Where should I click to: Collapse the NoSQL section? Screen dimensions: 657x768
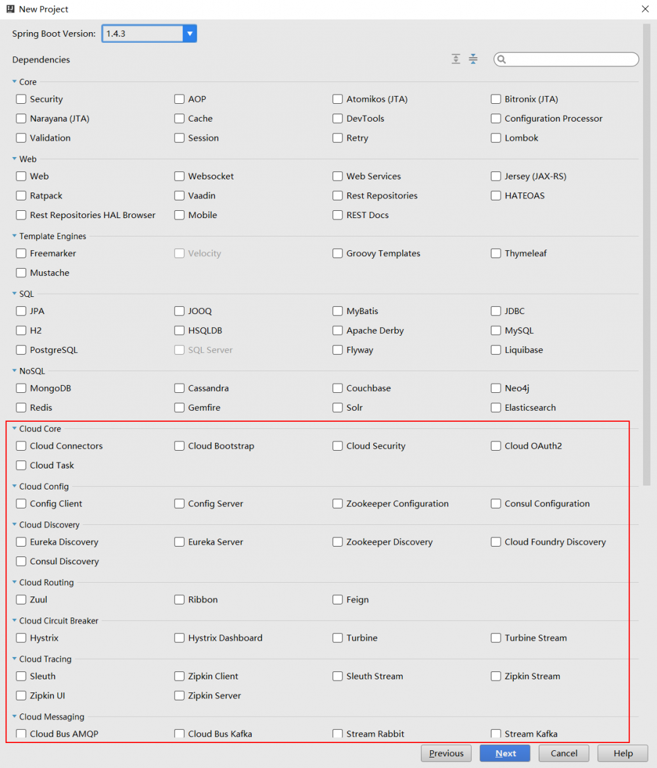click(14, 371)
